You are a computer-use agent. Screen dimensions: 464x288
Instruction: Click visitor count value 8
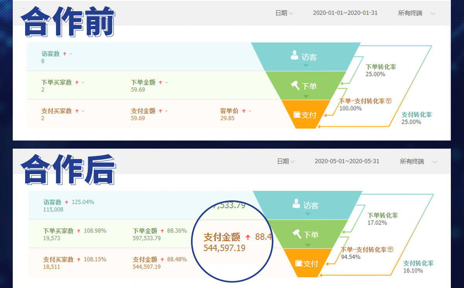43,61
